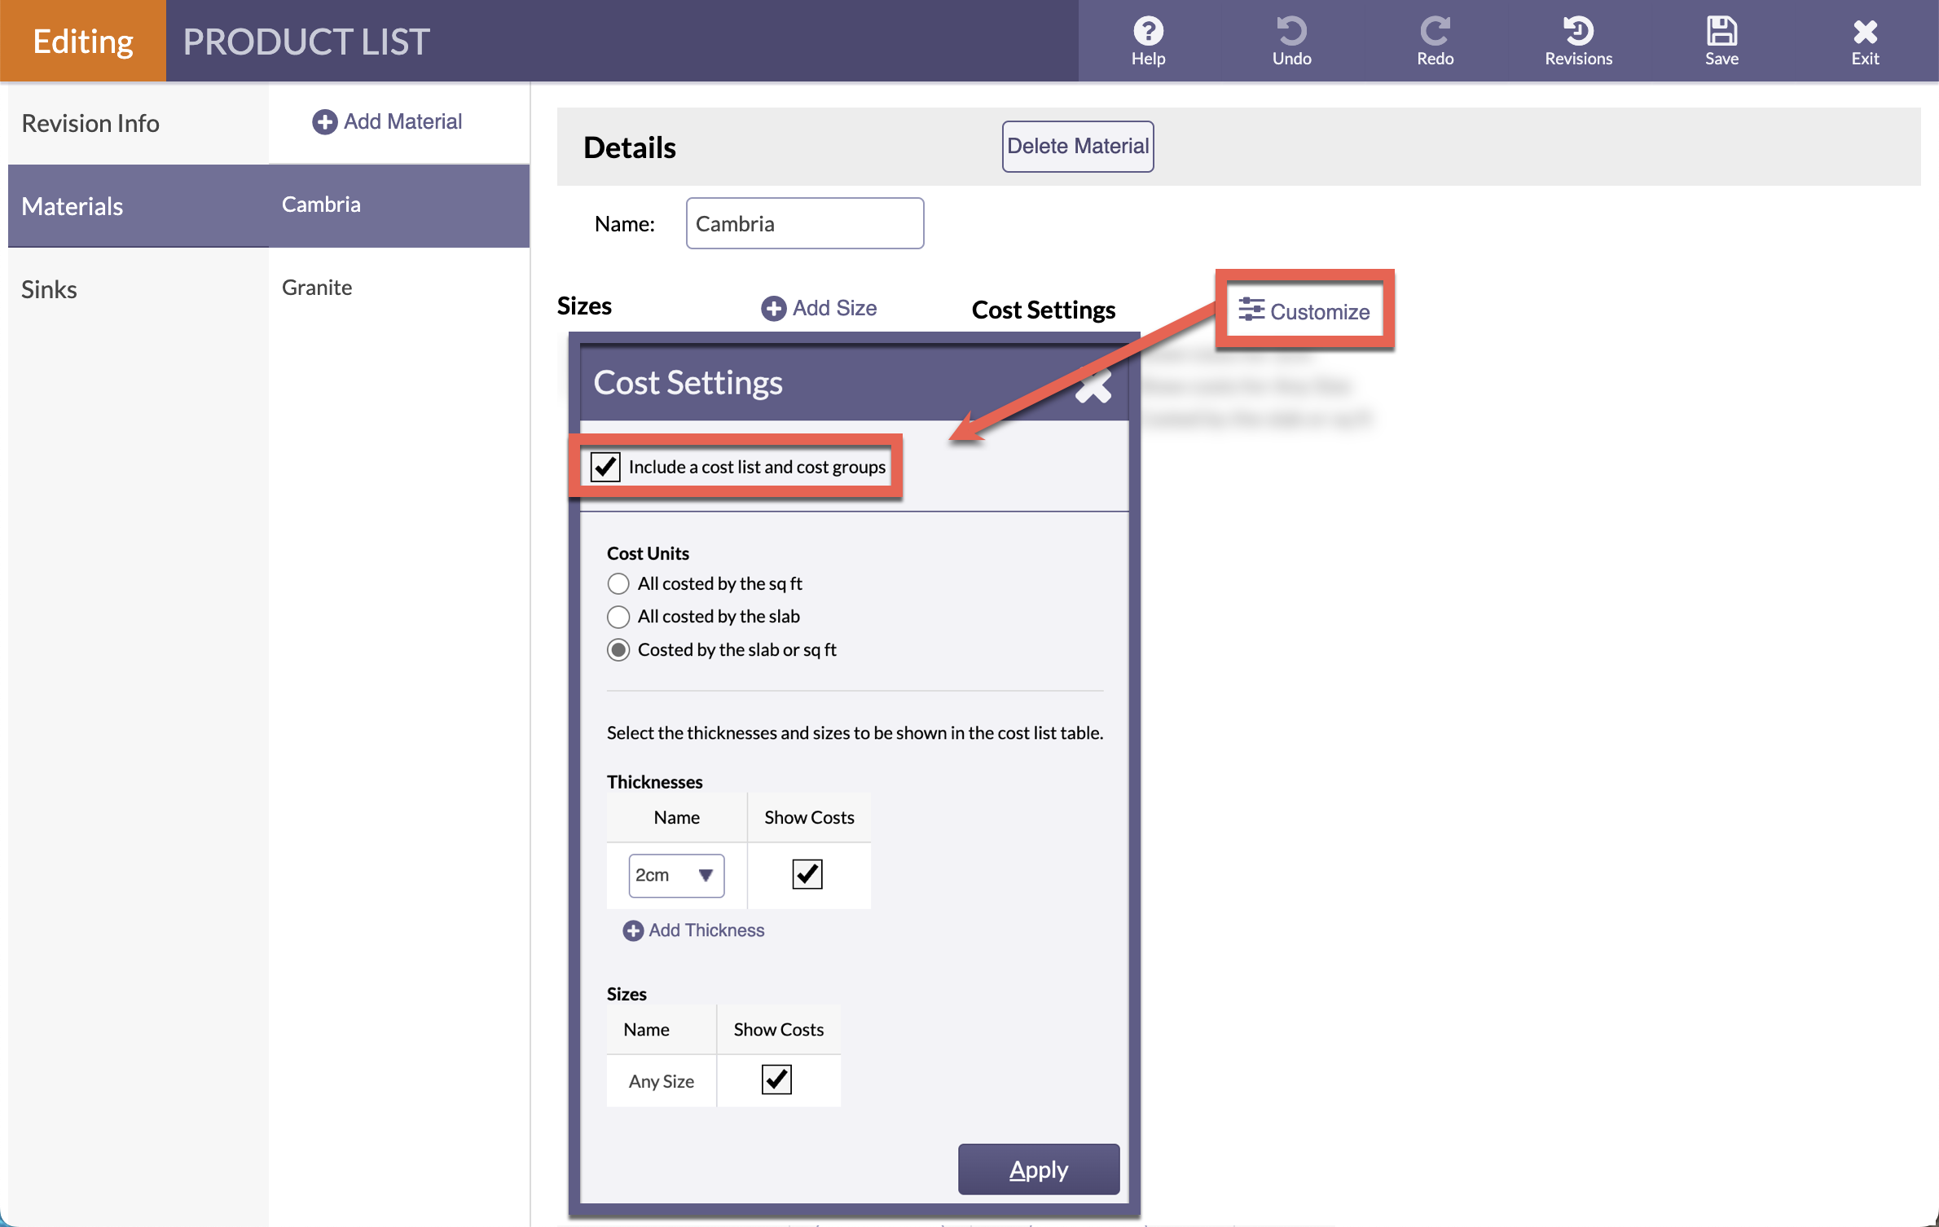Screen dimensions: 1939x1227
Task: Click the Add Thickness plus icon
Action: click(633, 930)
